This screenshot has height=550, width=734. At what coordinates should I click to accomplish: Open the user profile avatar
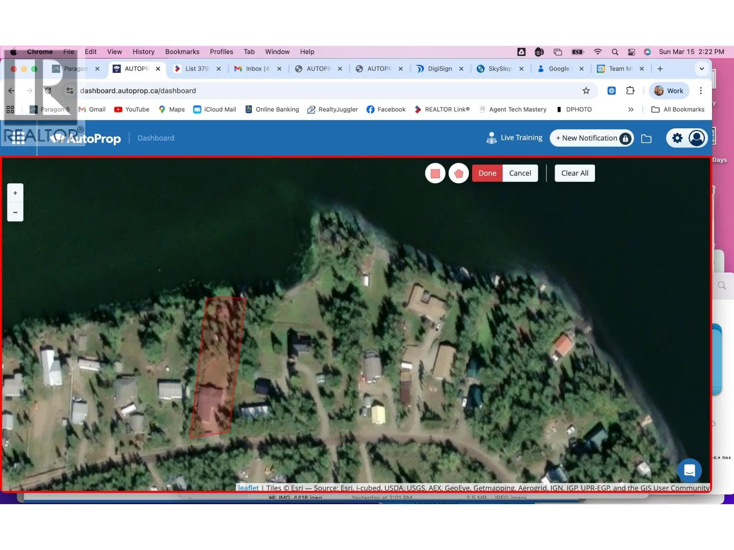[x=697, y=138]
